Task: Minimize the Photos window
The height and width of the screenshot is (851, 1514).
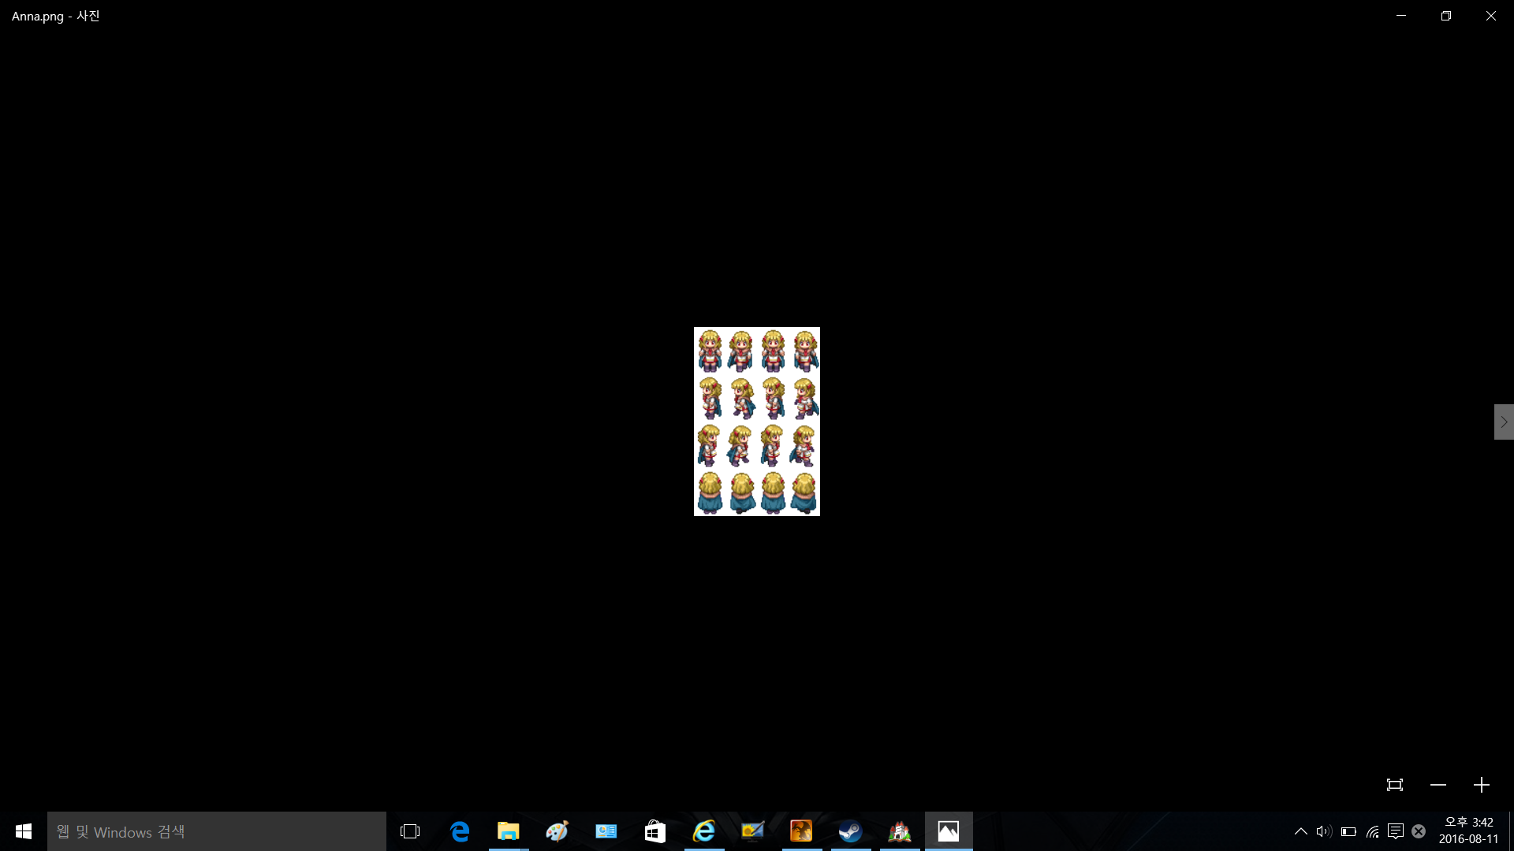Action: [1401, 16]
